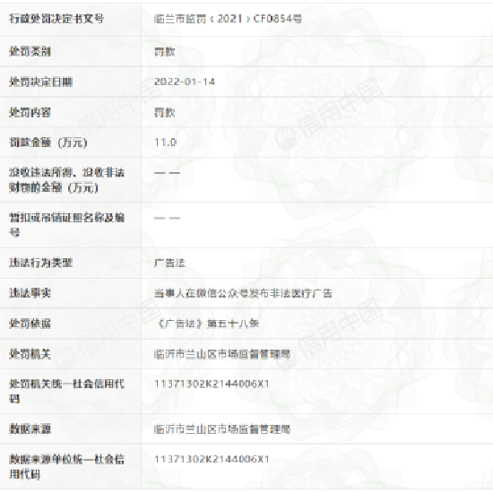Click the 处罚机关 label

tap(30, 354)
